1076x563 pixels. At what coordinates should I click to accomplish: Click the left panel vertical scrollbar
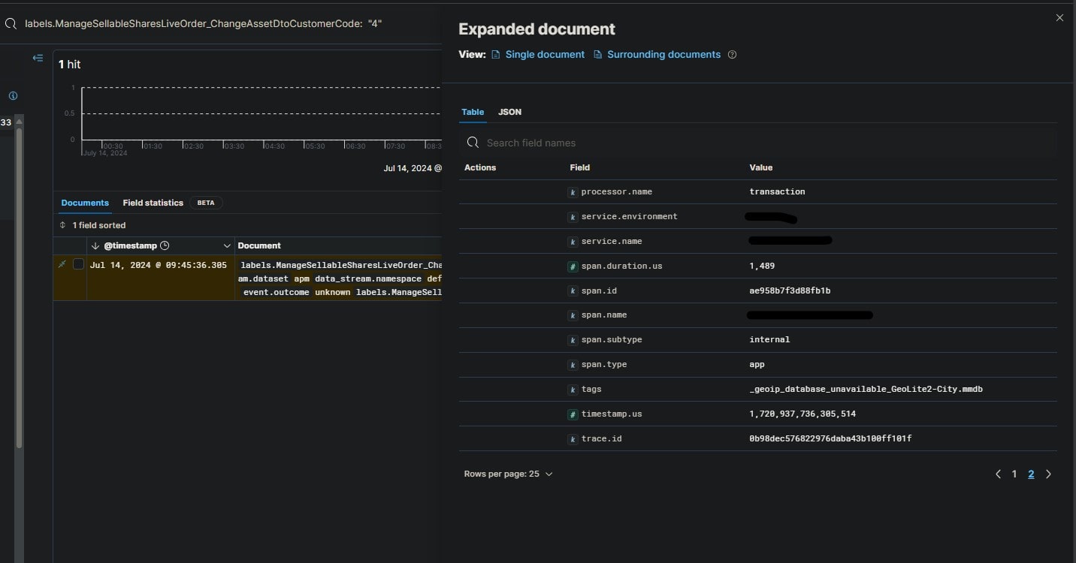[x=19, y=289]
